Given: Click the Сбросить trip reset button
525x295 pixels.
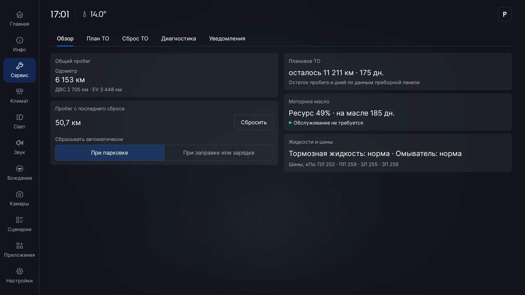Looking at the screenshot, I should click(x=254, y=122).
